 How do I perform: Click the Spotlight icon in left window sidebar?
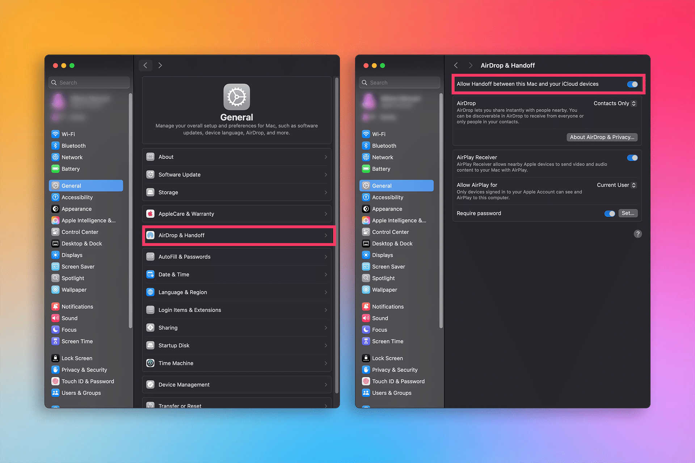coord(55,278)
